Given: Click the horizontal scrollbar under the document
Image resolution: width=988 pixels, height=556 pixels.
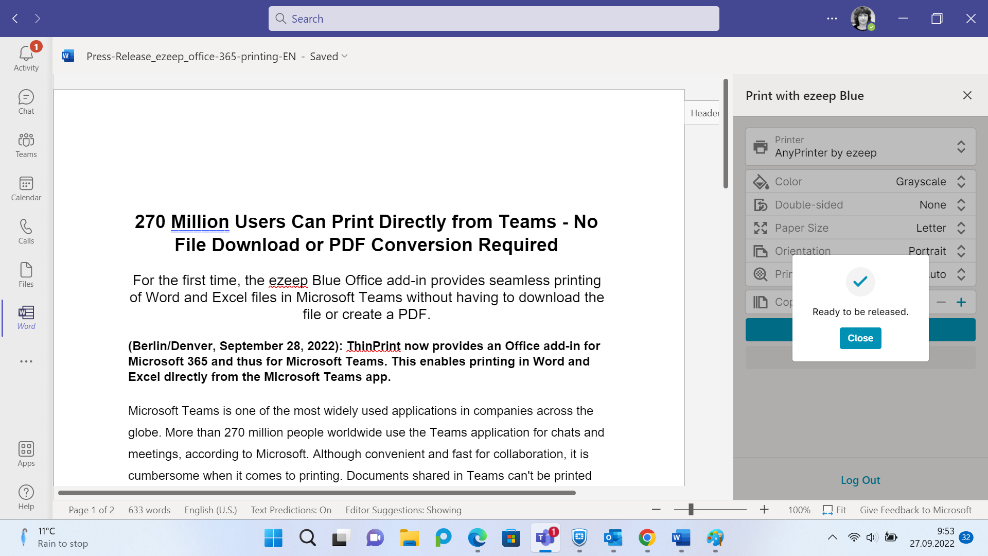Looking at the screenshot, I should 316,493.
